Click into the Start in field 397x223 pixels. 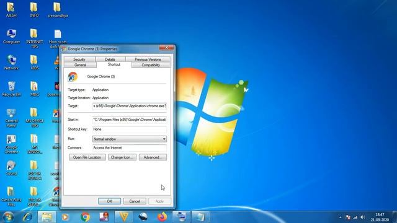click(130, 120)
